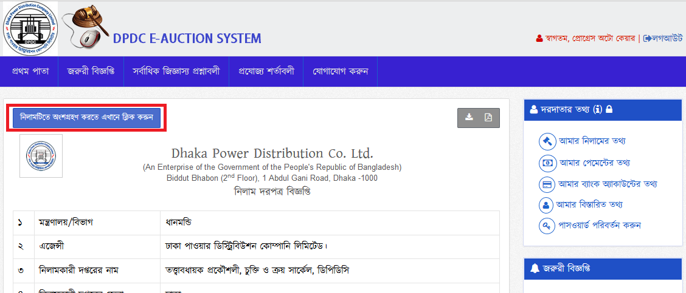Open আমার ব্যাংক অ্যাকাউন্টের তথ্য link
The width and height of the screenshot is (686, 293).
tap(608, 184)
